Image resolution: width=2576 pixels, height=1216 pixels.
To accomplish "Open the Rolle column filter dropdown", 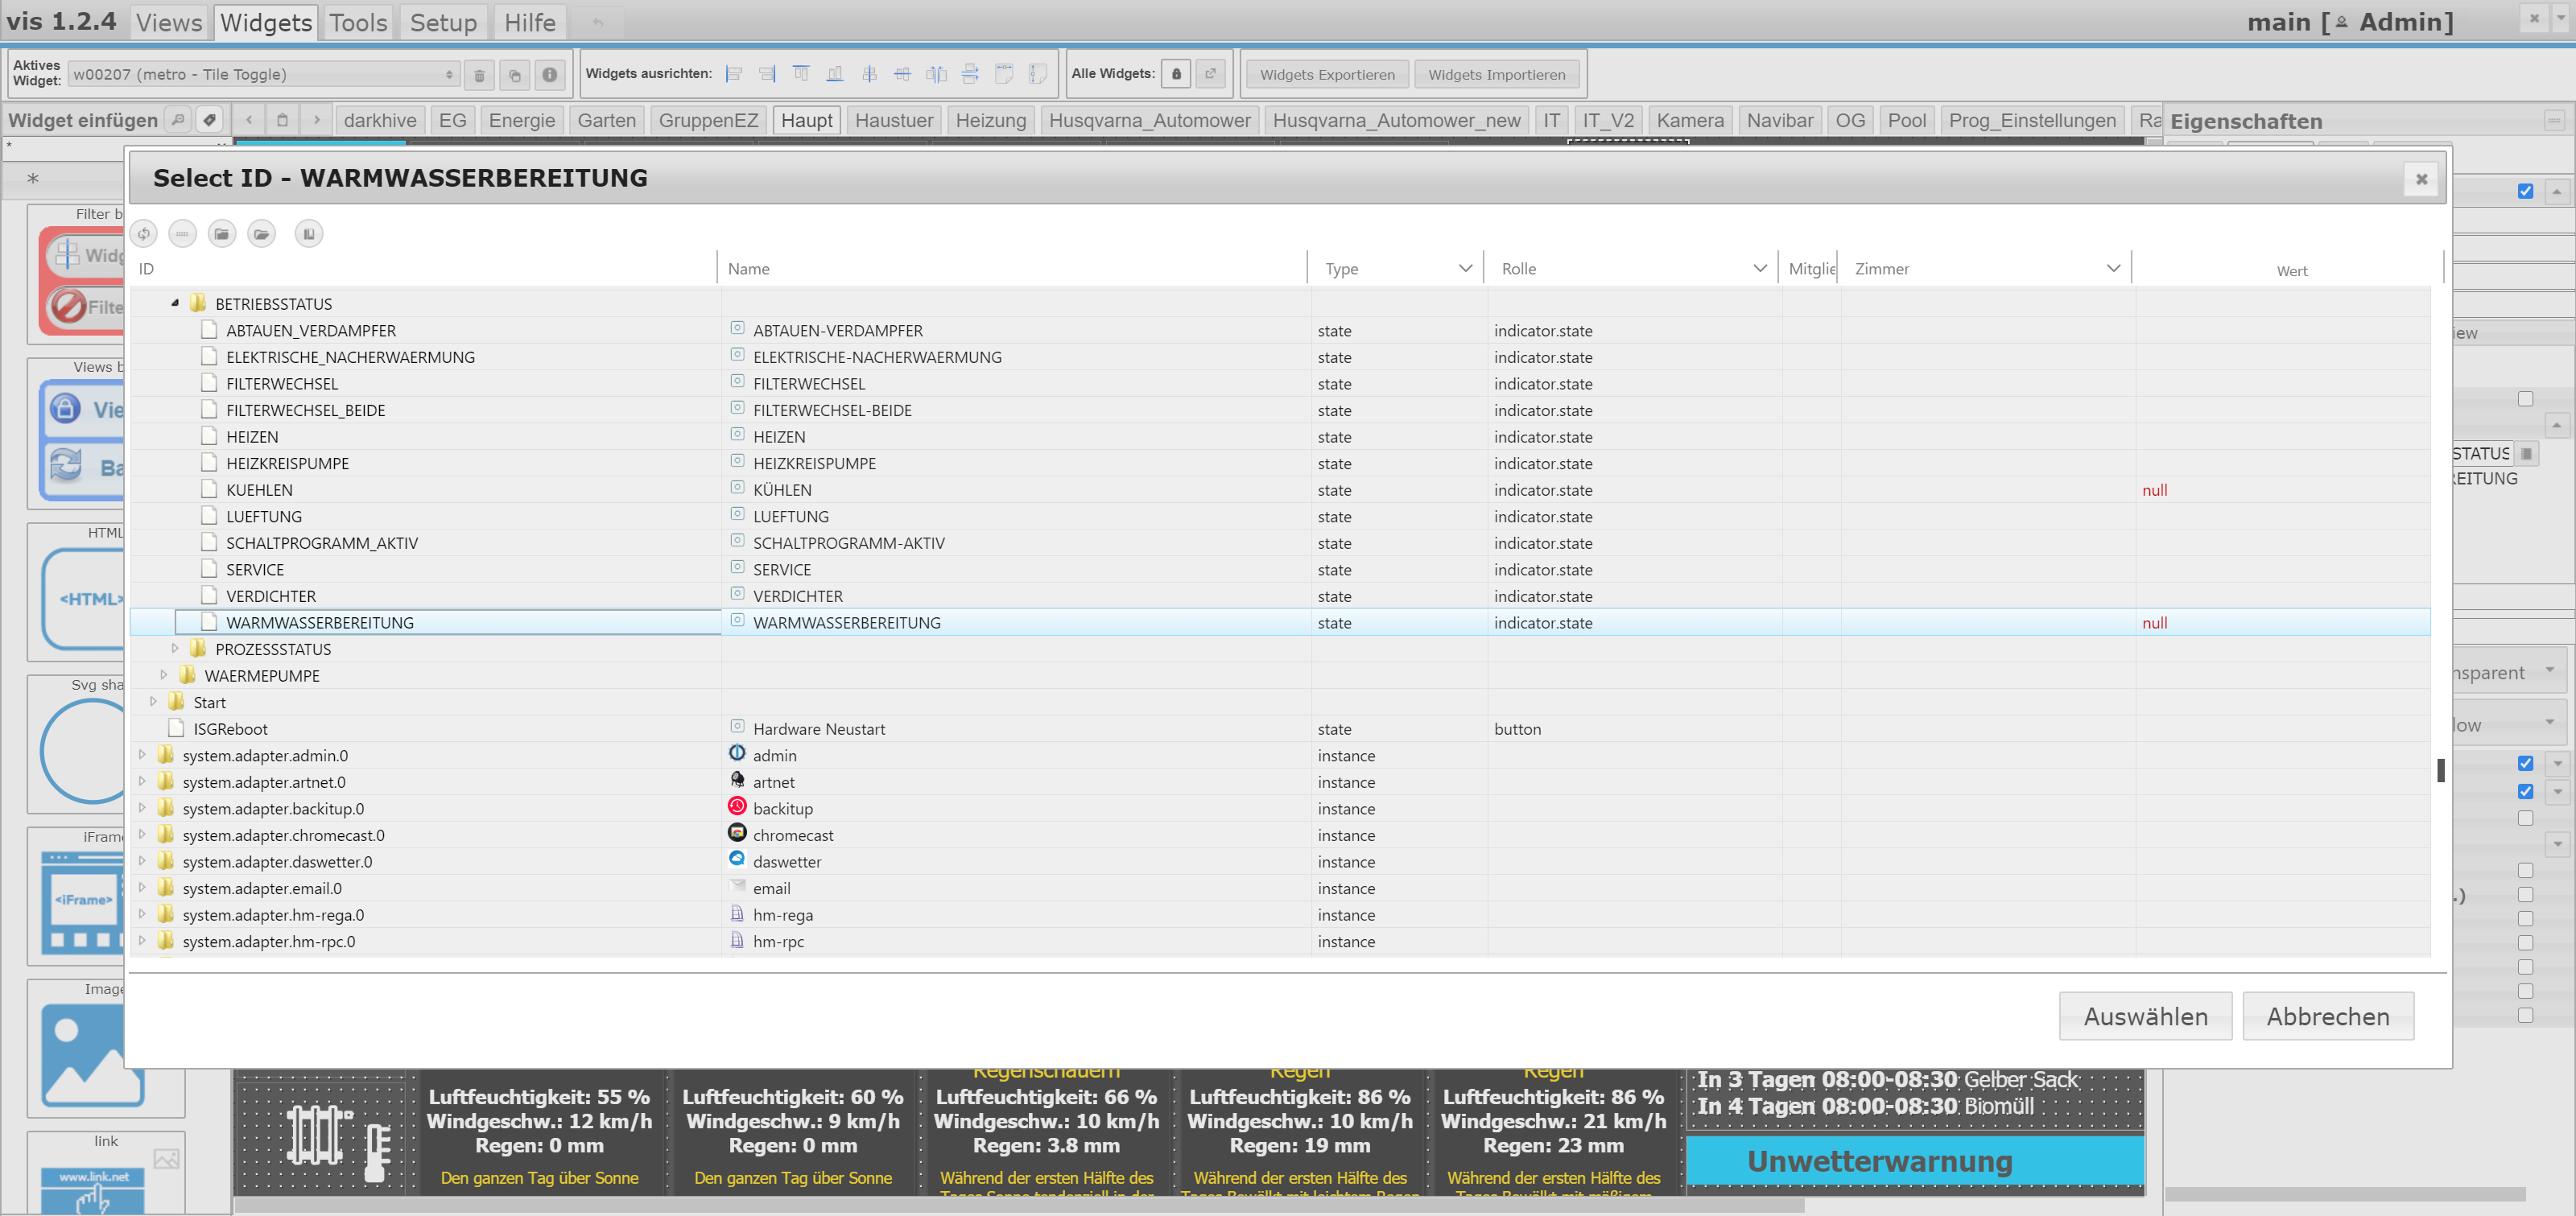I will tap(1759, 269).
